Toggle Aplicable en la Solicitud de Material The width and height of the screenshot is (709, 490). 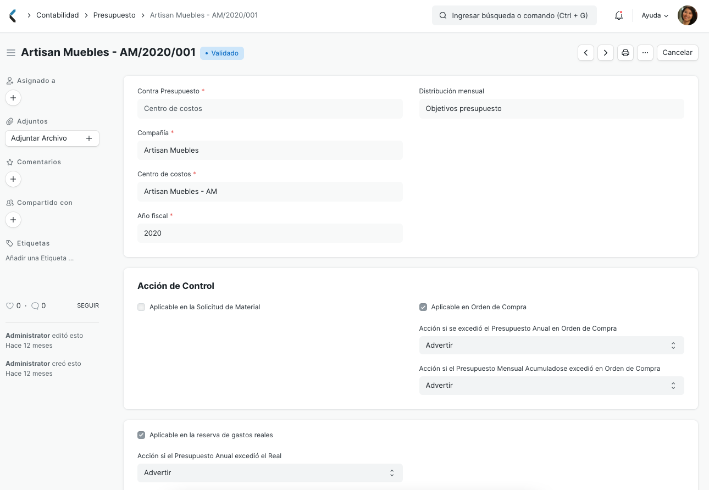[141, 307]
